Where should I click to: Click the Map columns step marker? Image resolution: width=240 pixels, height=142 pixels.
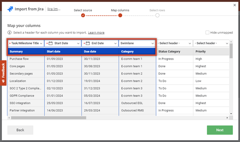[x=120, y=15]
